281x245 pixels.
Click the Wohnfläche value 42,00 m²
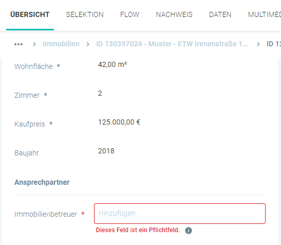[x=113, y=64]
